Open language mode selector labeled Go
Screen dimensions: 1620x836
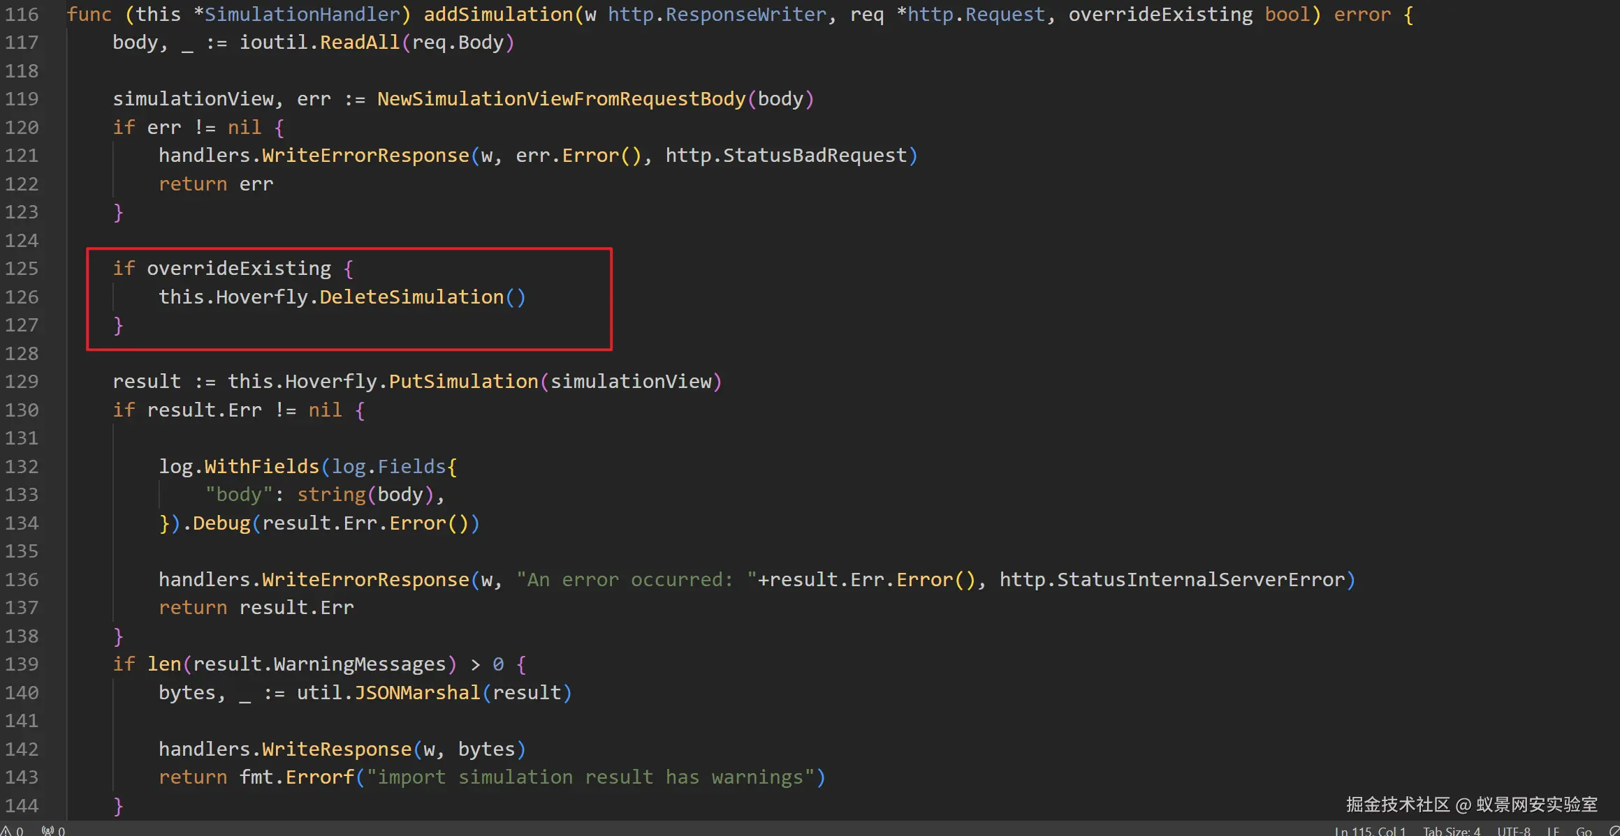pyautogui.click(x=1584, y=830)
